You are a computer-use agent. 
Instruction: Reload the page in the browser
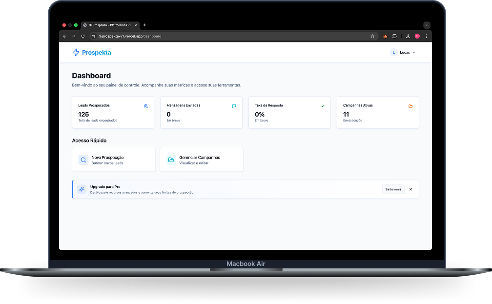click(83, 36)
